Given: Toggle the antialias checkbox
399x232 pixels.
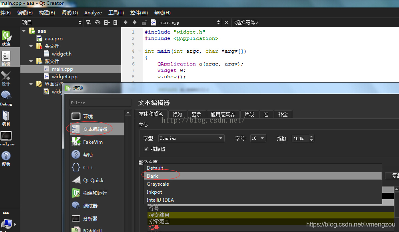Looking at the screenshot, I should coord(146,149).
